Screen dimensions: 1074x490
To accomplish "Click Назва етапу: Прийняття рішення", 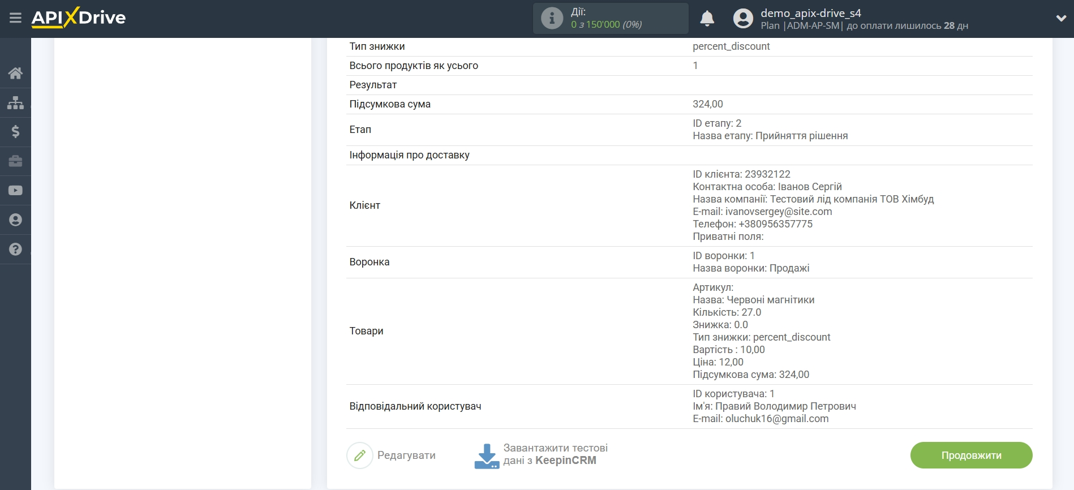I will [770, 136].
